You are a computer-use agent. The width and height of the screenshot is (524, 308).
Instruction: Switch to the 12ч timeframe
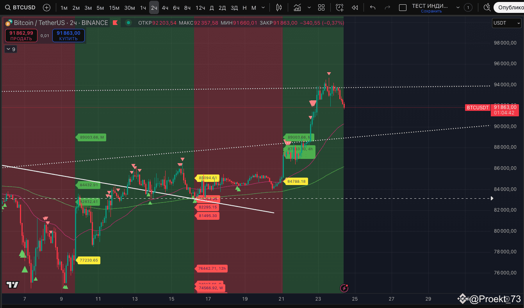click(x=200, y=8)
